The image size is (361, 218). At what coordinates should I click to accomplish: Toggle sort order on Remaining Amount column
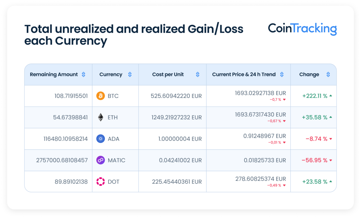coord(83,74)
